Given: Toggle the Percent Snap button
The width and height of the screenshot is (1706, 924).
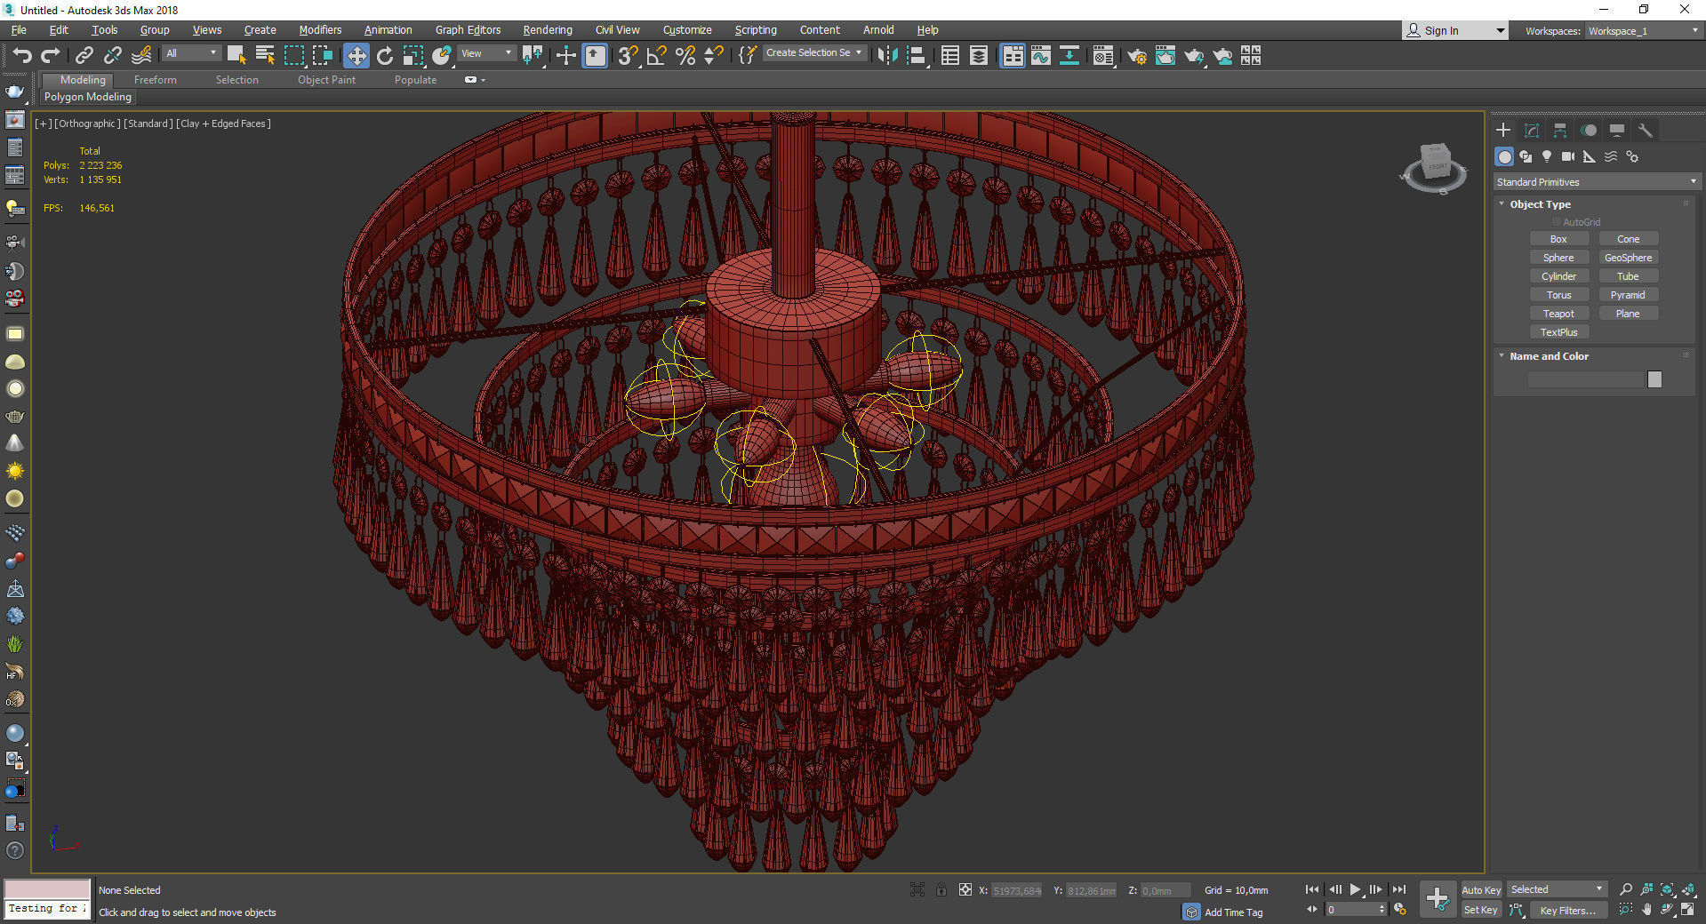Looking at the screenshot, I should coord(685,56).
